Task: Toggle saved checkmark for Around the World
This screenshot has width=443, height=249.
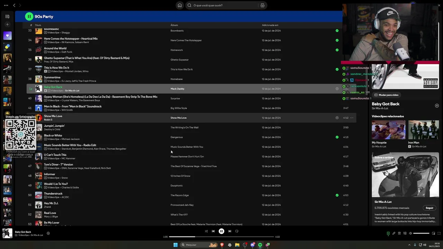Action: pos(337,50)
